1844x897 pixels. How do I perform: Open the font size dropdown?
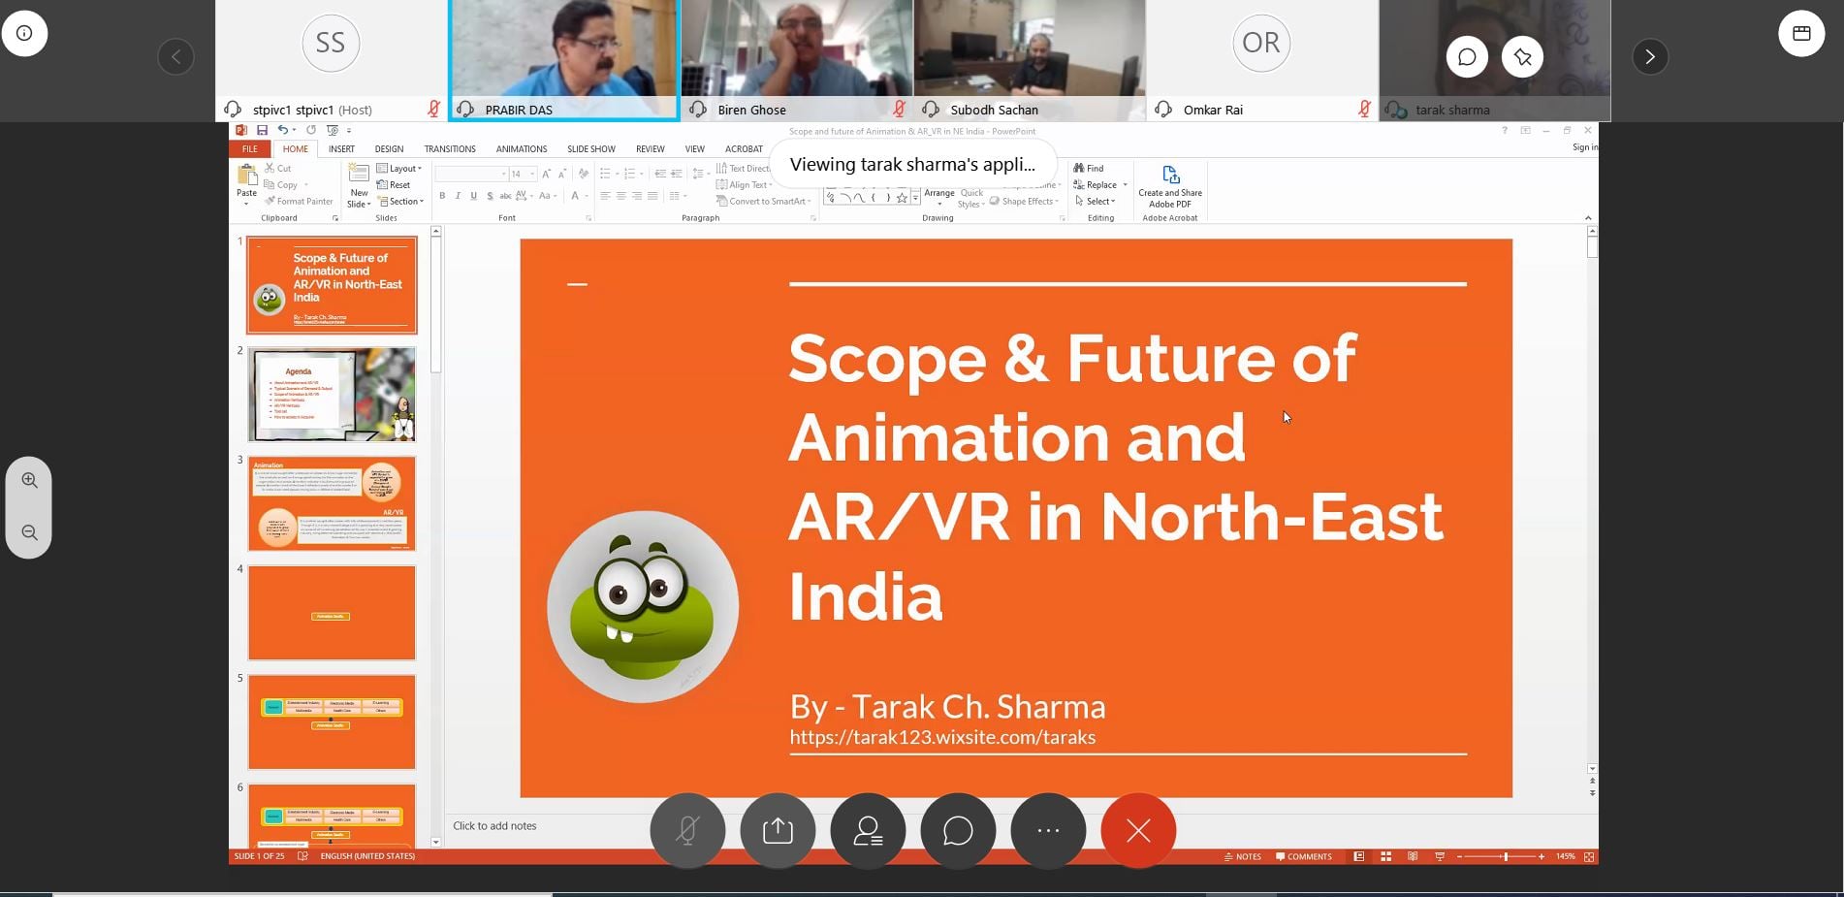(532, 175)
